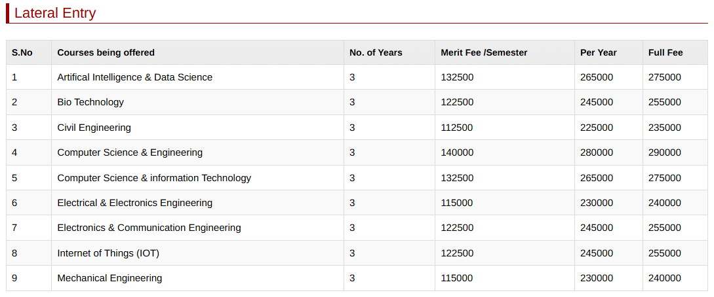Click the 'Lateral Entry' section heading

tap(55, 13)
